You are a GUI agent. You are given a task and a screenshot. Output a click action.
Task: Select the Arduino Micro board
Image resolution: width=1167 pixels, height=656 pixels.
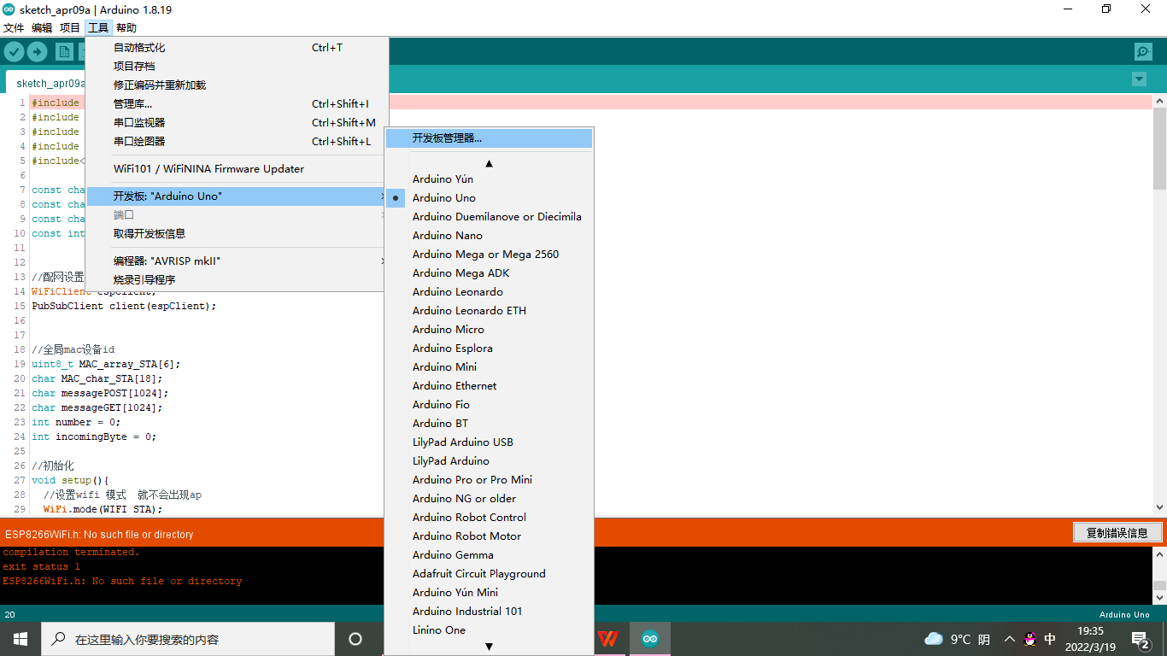(489, 330)
